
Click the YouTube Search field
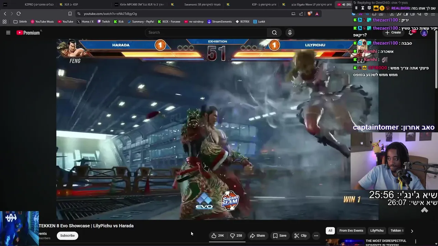(x=206, y=32)
